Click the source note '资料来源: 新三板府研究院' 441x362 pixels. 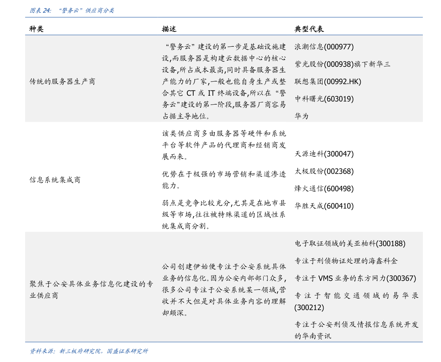click(89, 351)
